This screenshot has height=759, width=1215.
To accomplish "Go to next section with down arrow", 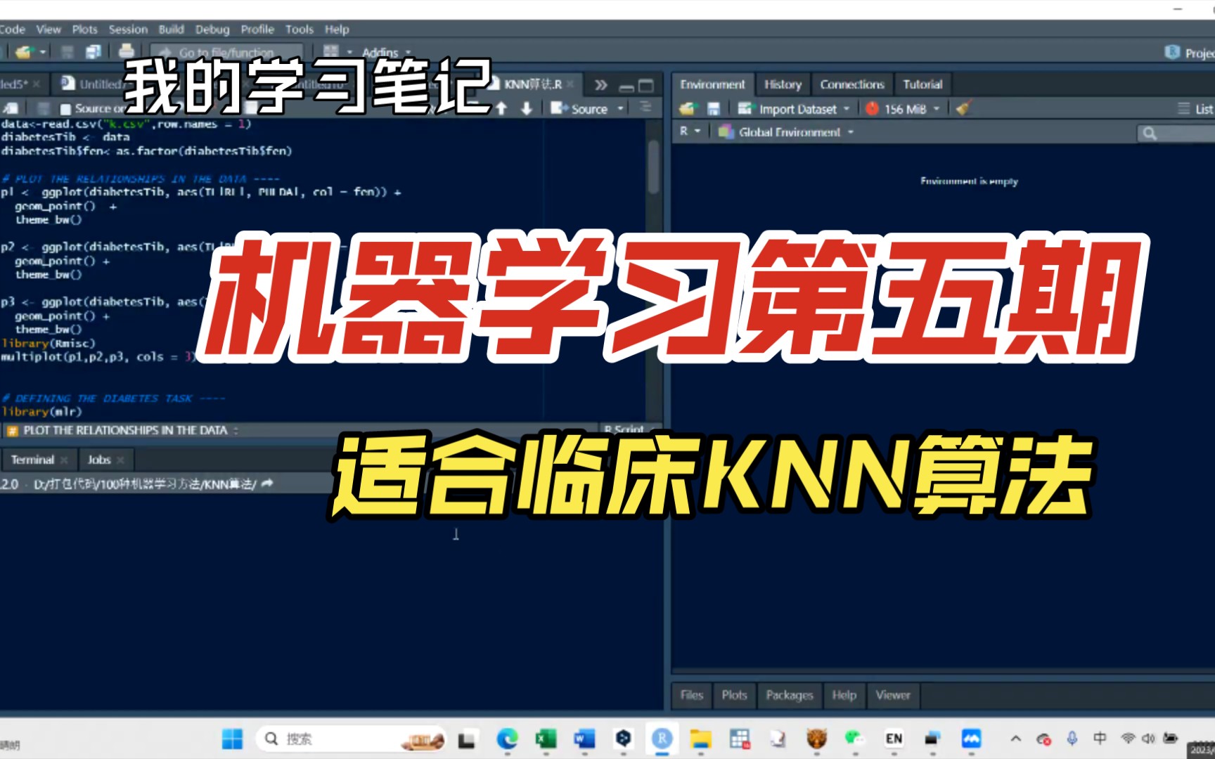I will tap(527, 108).
